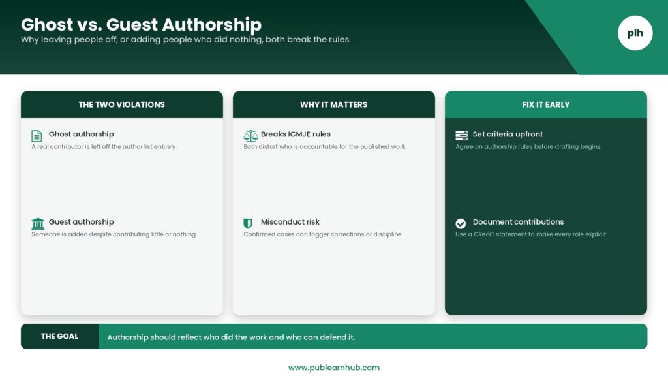Select WHY IT MATTERS card header
The height and width of the screenshot is (376, 668).
(333, 104)
